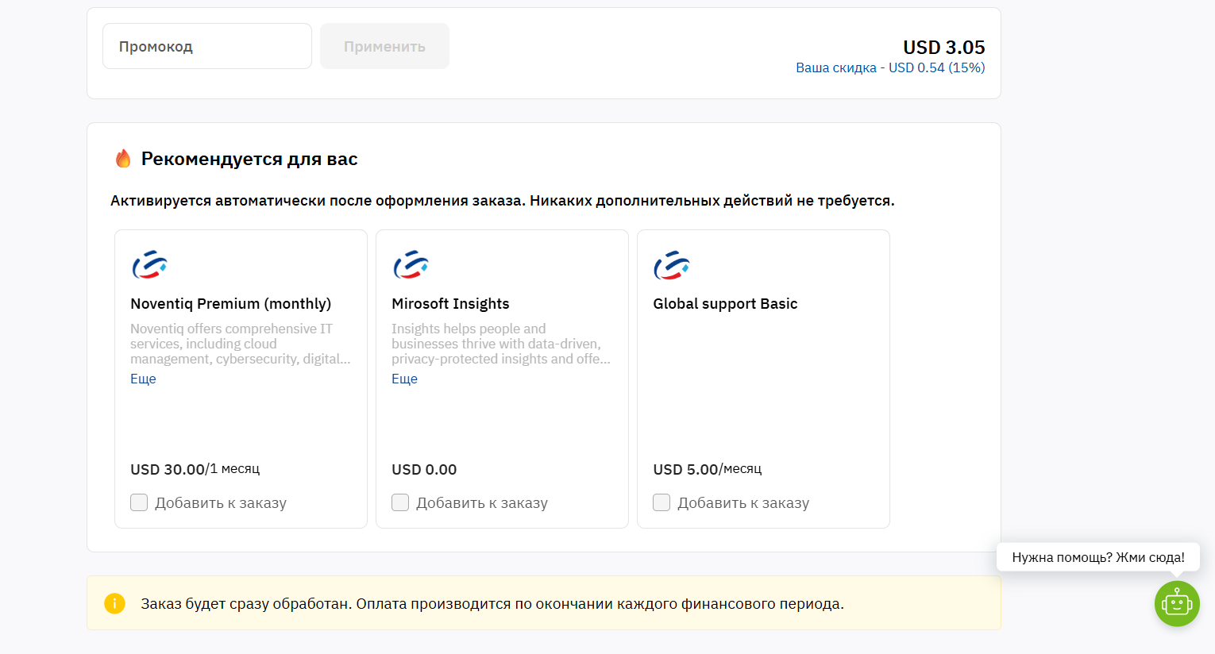Click the 'Активируется автоматически' description line
The width and height of the screenshot is (1215, 654).
tap(503, 201)
